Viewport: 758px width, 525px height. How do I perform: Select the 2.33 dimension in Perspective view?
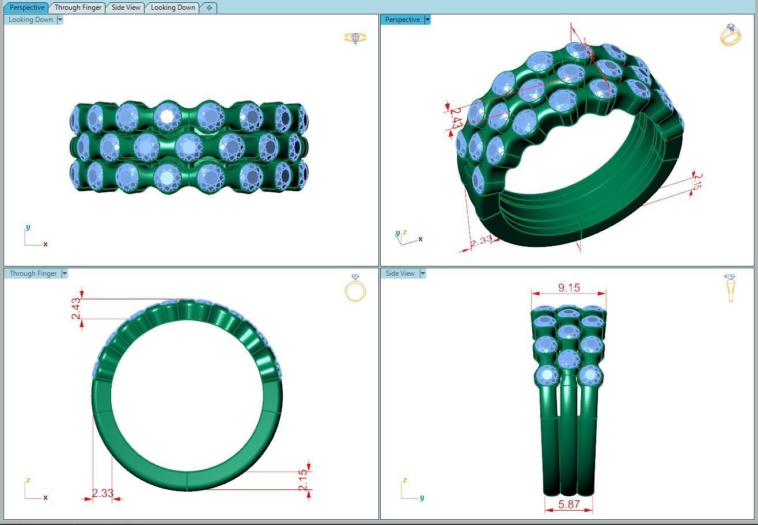coord(482,241)
